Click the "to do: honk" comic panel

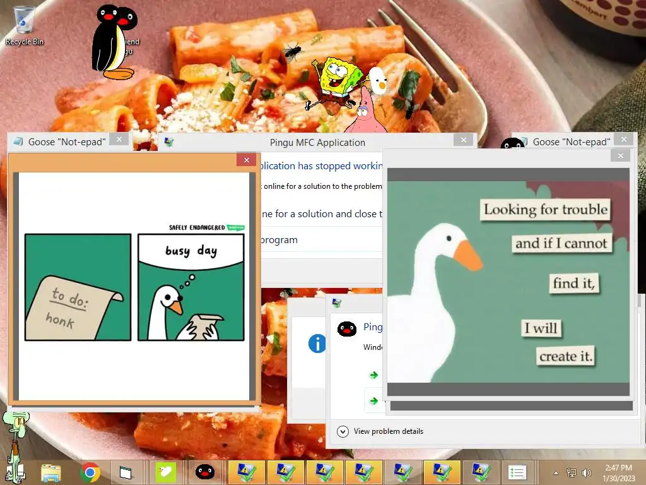click(x=78, y=287)
